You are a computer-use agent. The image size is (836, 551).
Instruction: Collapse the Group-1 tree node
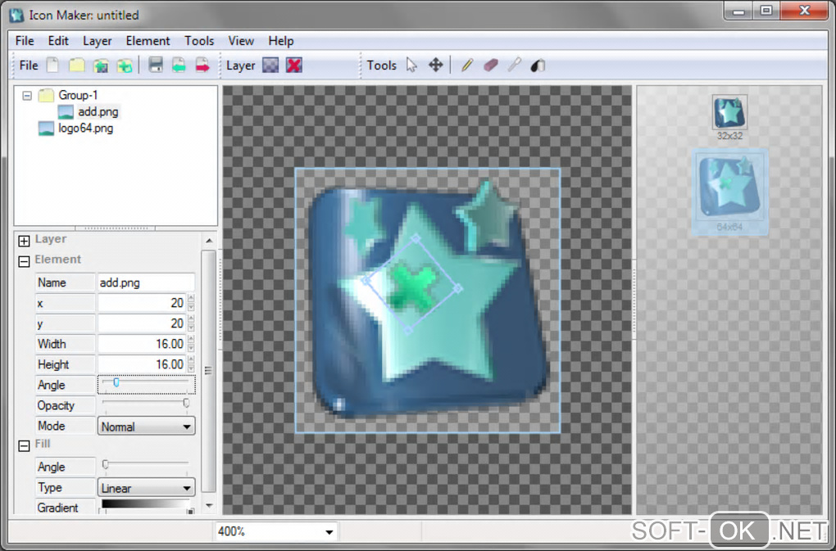tap(27, 96)
